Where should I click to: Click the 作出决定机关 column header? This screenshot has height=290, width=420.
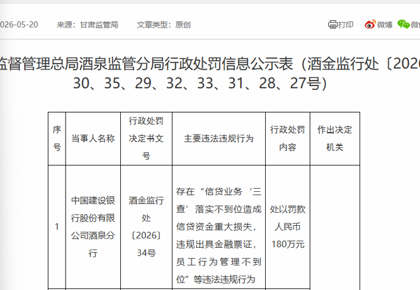pyautogui.click(x=334, y=138)
